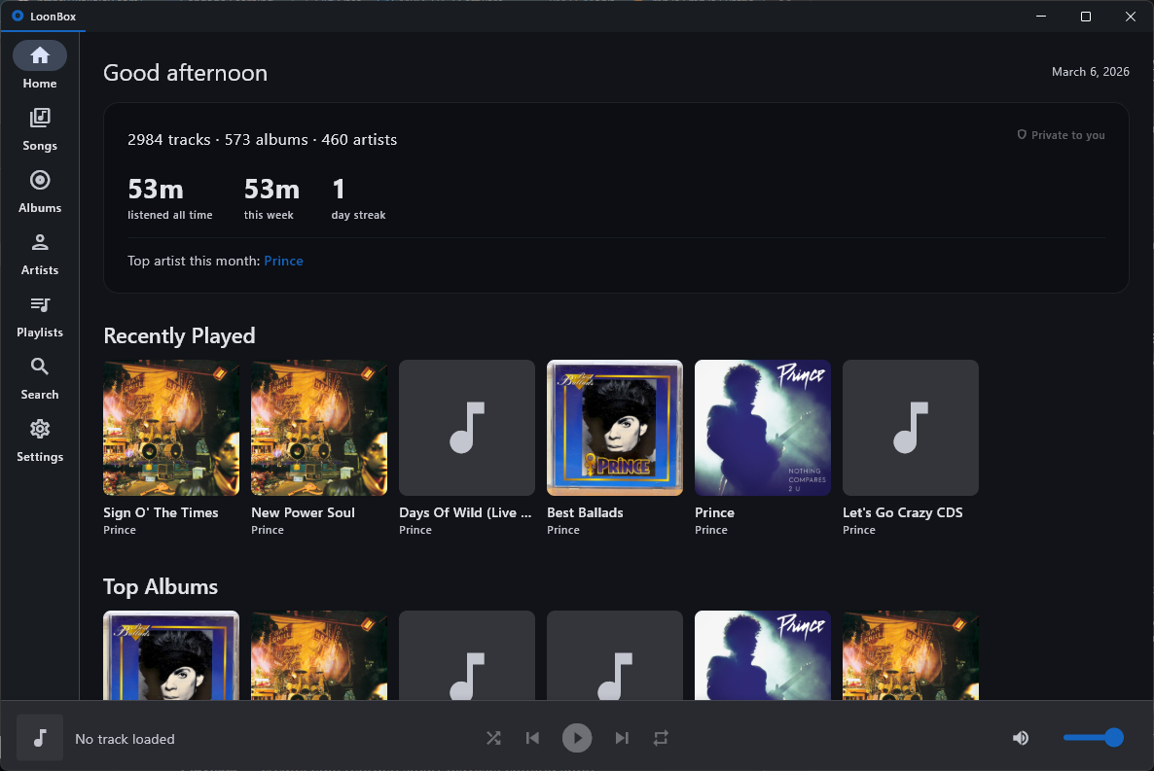Enable shuffle playback
The height and width of the screenshot is (771, 1154).
[x=493, y=738]
